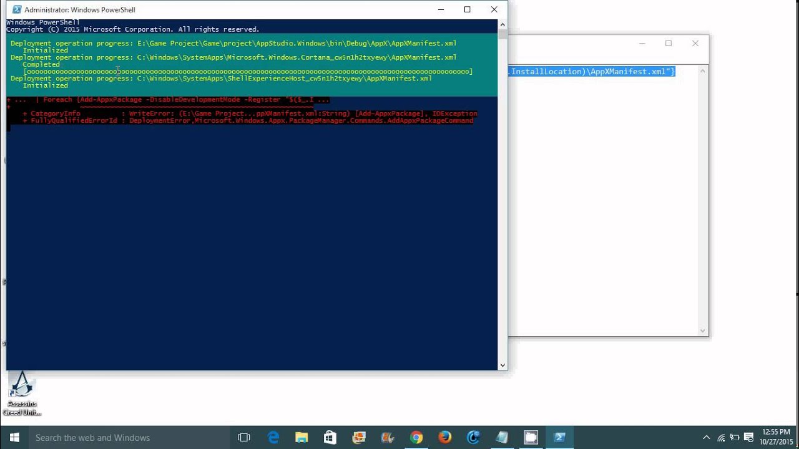
Task: Open the app icon left of Chrome
Action: tap(388, 438)
